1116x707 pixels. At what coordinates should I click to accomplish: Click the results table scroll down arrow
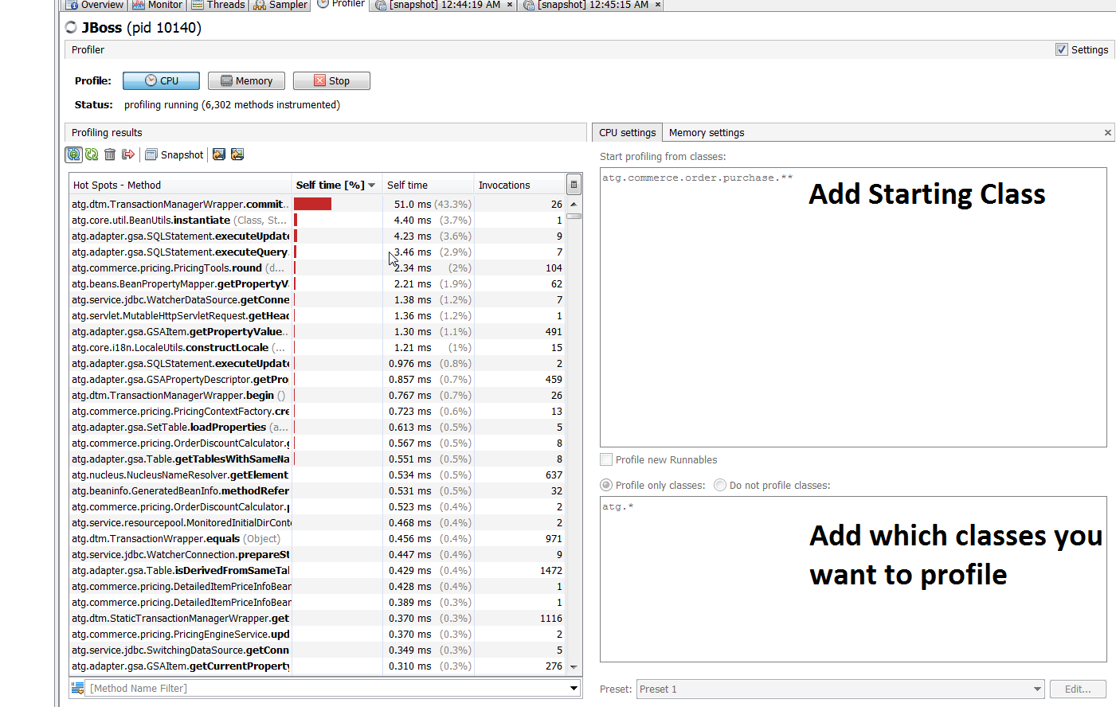(574, 667)
